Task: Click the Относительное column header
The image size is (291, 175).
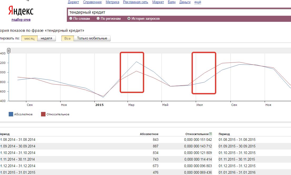Action: pyautogui.click(x=197, y=134)
